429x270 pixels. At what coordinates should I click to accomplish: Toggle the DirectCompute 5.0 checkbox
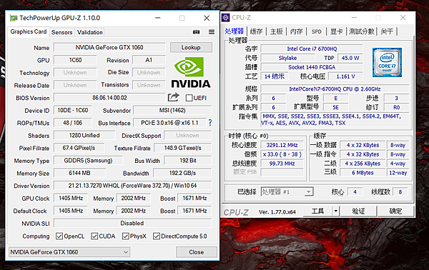tap(157, 236)
